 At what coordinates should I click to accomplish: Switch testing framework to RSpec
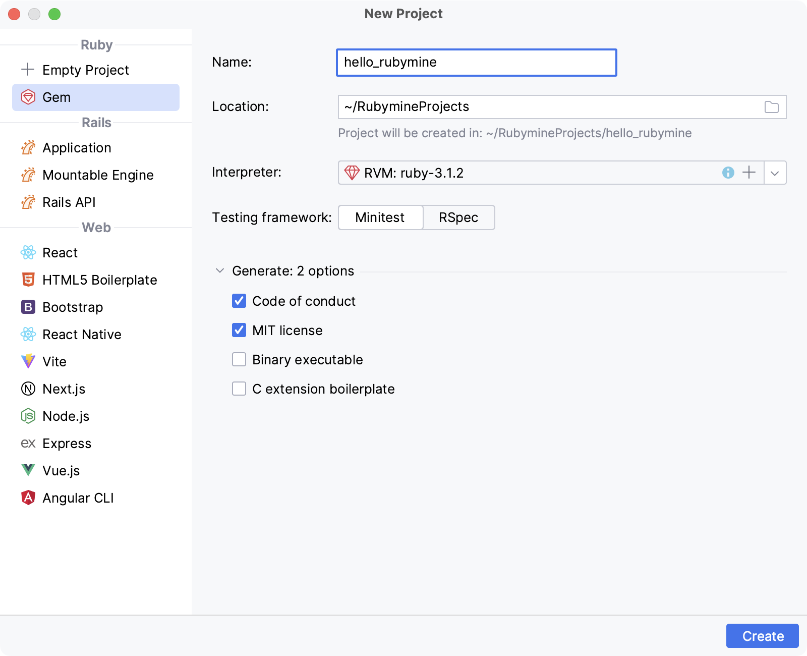[458, 217]
